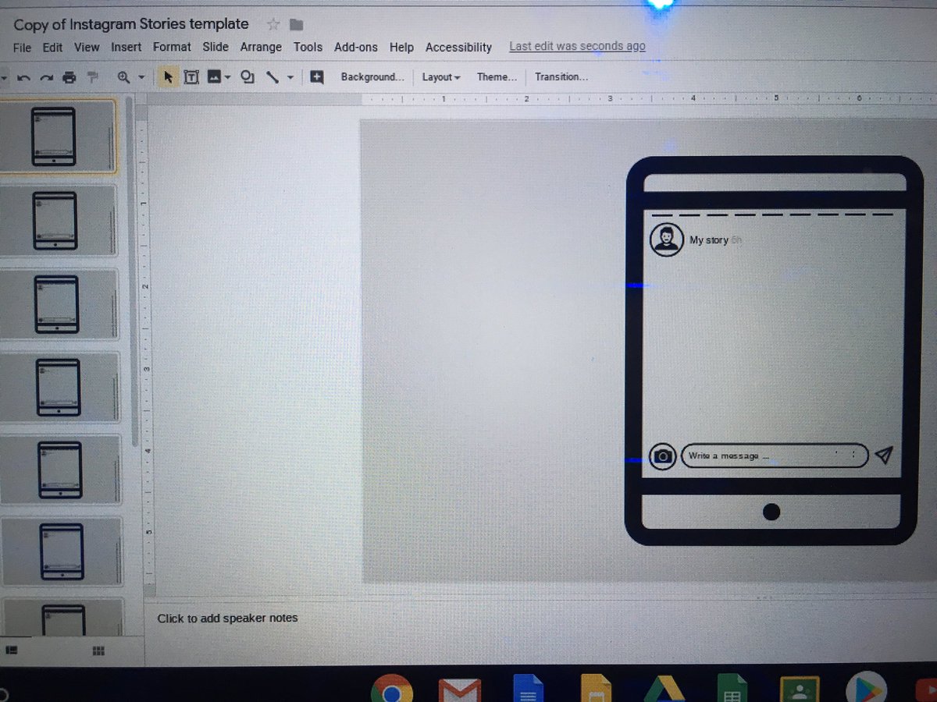Select the first slide thumbnail

point(57,136)
